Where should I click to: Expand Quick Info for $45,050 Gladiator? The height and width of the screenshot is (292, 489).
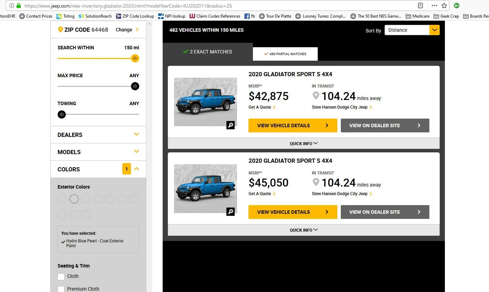[x=304, y=230]
